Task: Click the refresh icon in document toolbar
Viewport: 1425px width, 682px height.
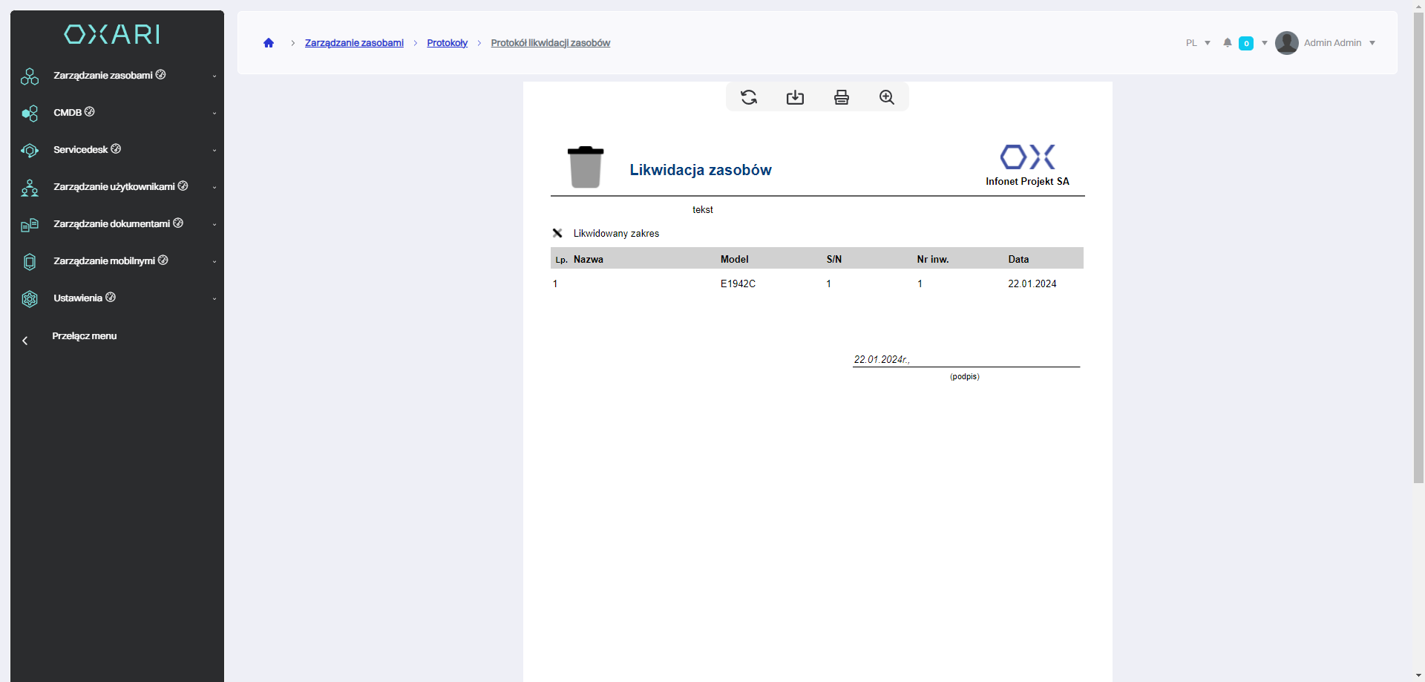Action: coord(749,97)
